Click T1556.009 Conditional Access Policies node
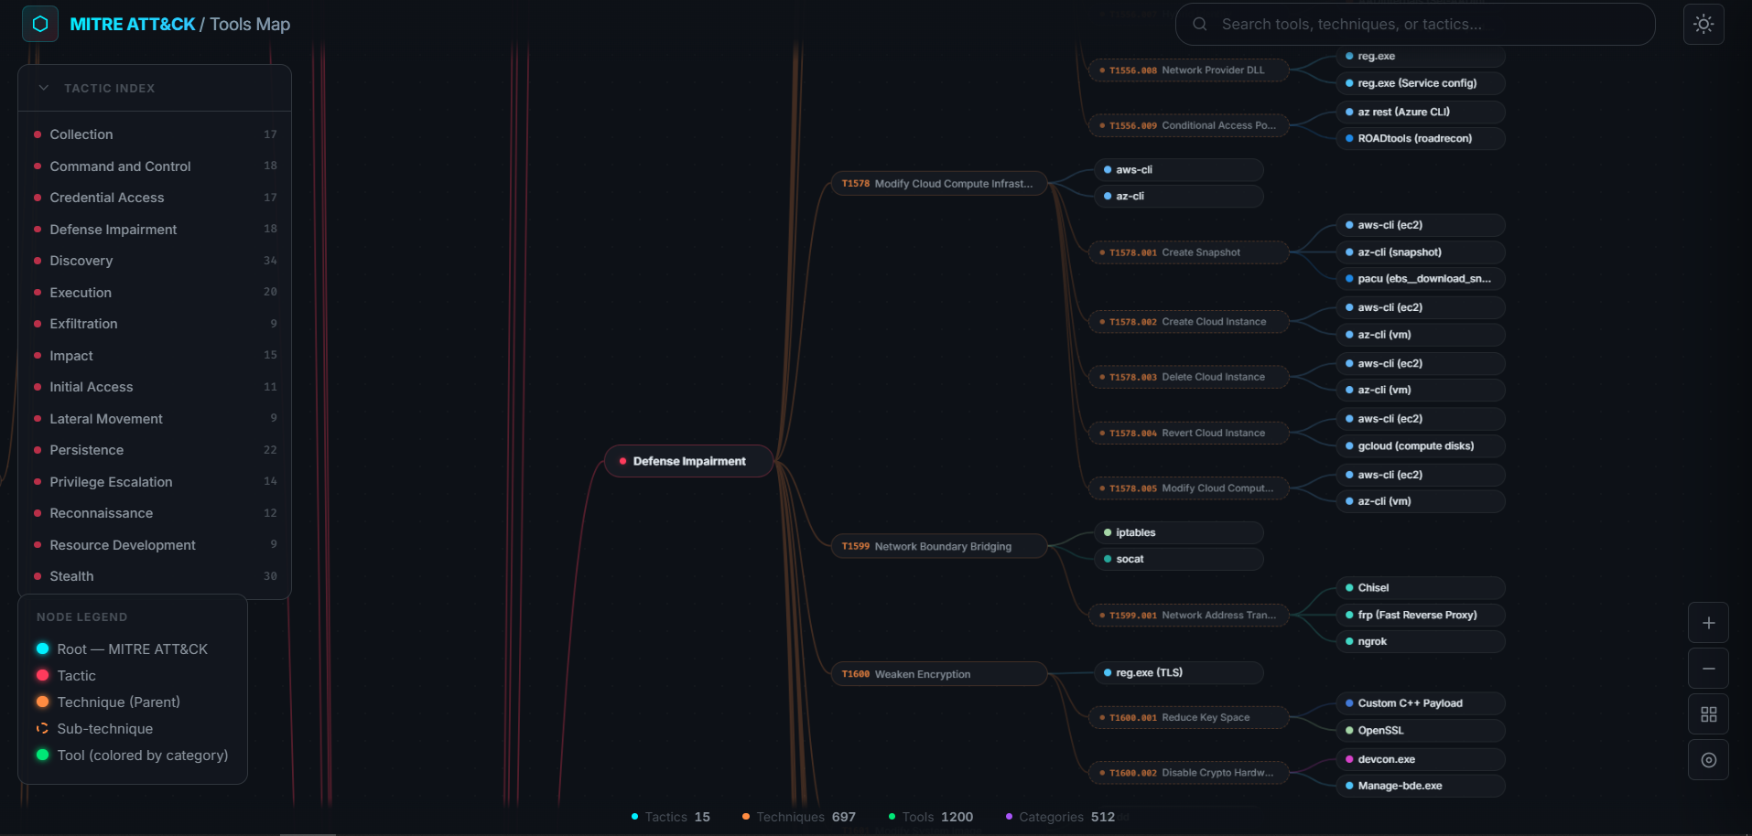Screen dimensions: 1752x836 click(x=1188, y=125)
